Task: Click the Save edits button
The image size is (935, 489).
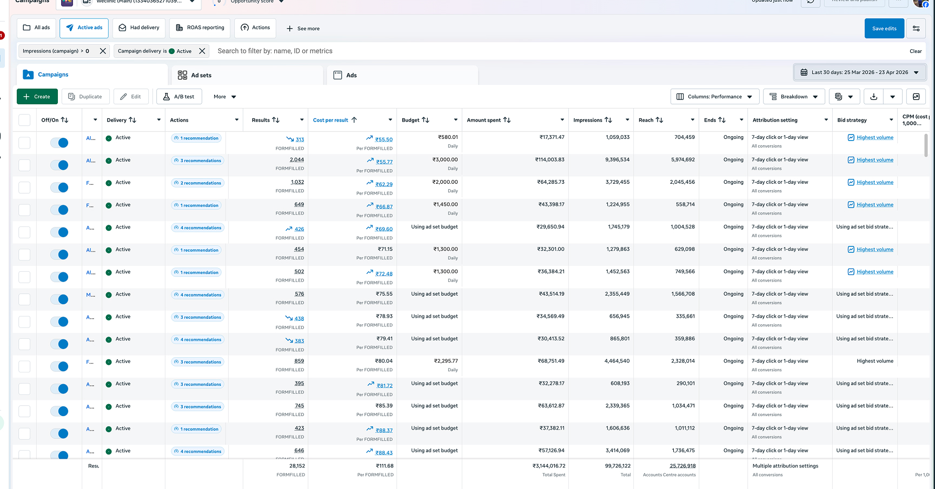Action: (x=884, y=29)
